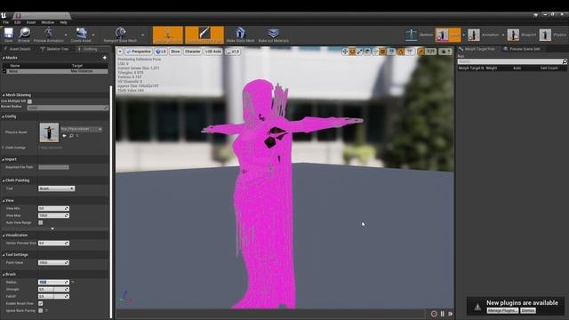Switch to Skeleton editor mode

tap(419, 35)
